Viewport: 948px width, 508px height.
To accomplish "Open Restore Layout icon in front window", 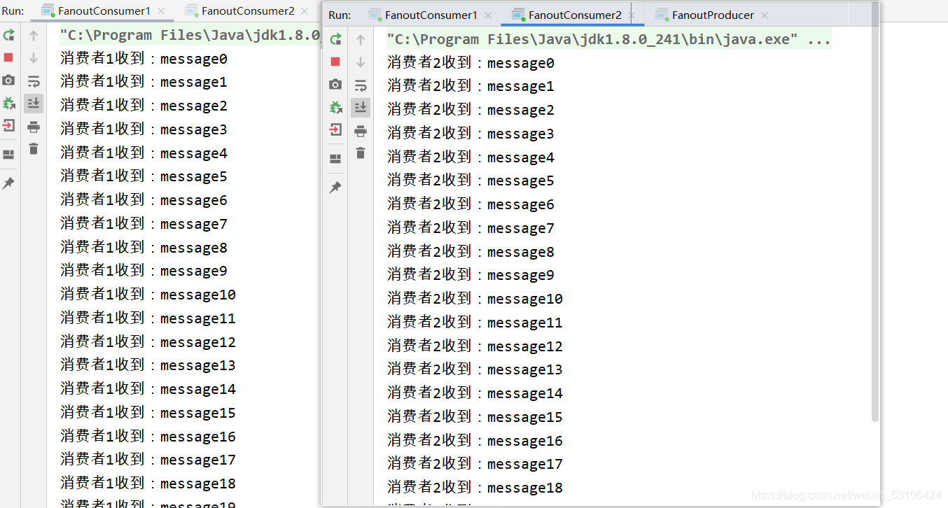I will pyautogui.click(x=335, y=159).
